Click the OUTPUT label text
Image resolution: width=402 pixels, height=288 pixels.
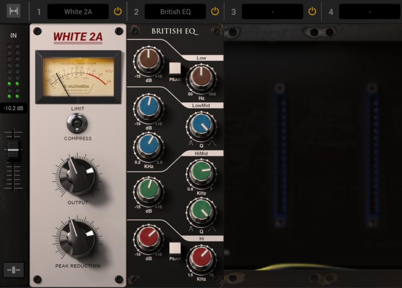coord(77,202)
